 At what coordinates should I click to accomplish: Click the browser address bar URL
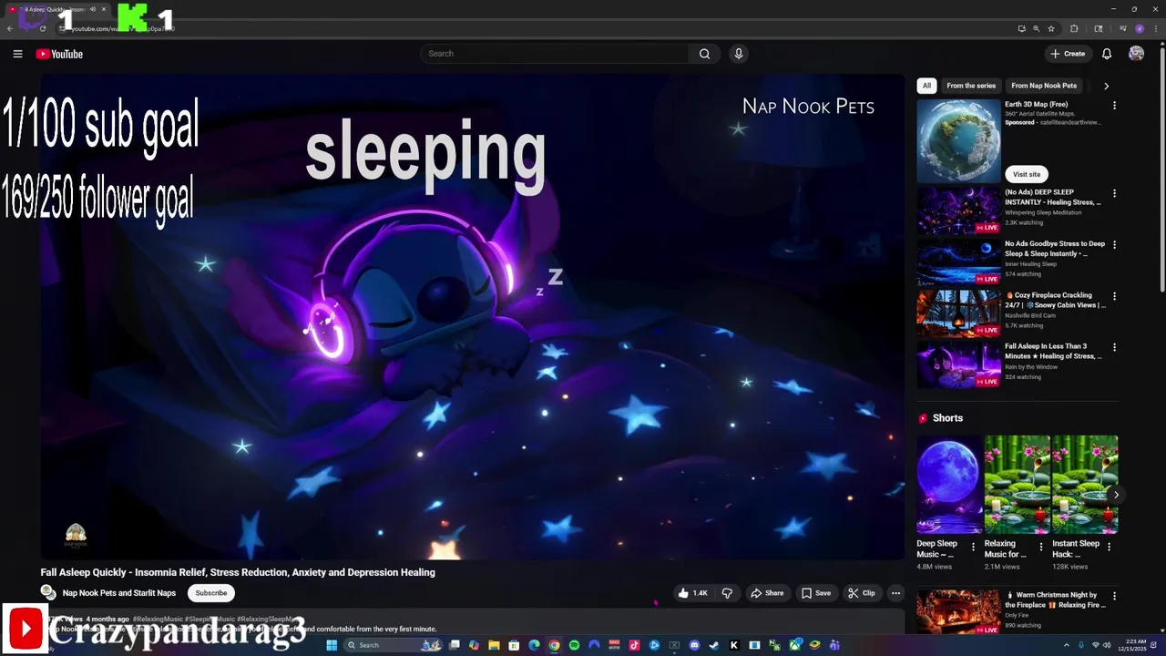(123, 28)
